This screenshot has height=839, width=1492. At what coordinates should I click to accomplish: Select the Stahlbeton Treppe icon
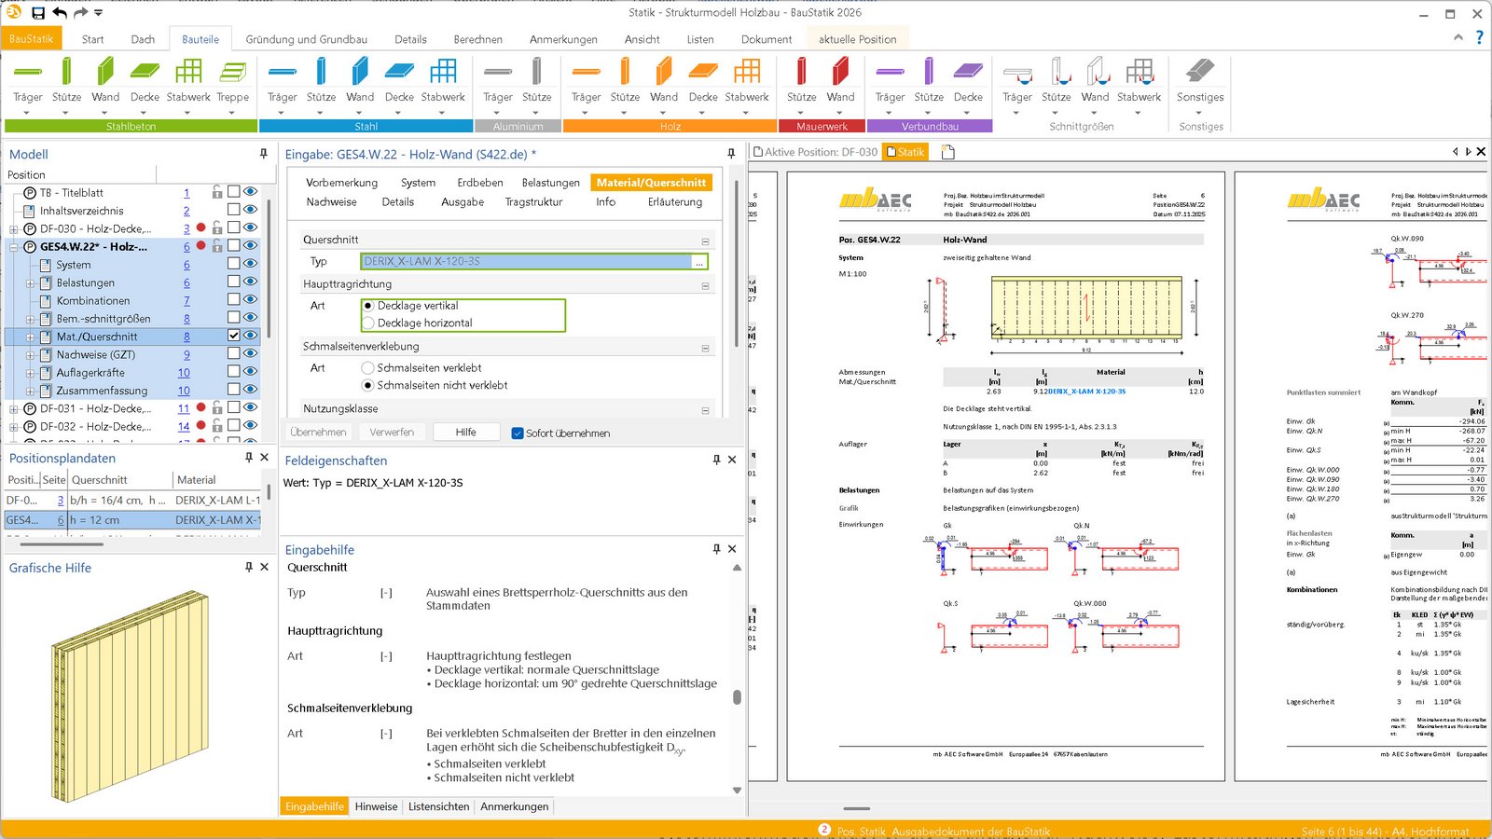[x=232, y=73]
